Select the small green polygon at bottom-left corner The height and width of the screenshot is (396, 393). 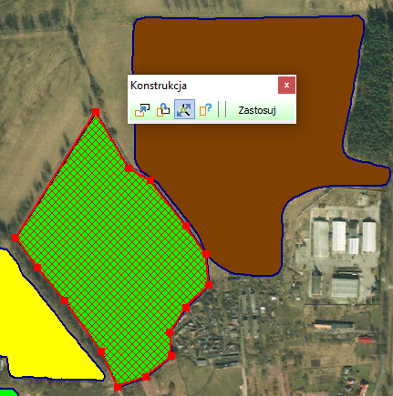(8, 392)
